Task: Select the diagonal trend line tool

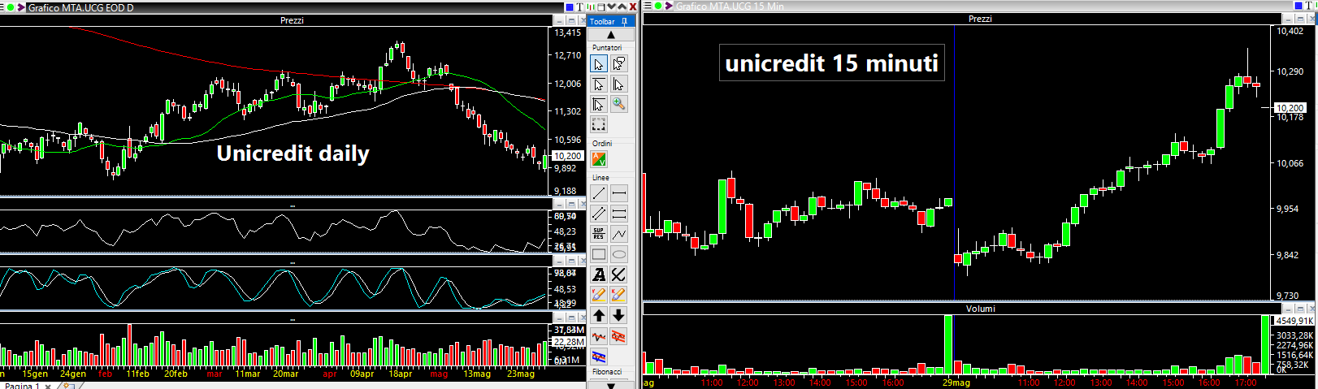Action: point(599,193)
